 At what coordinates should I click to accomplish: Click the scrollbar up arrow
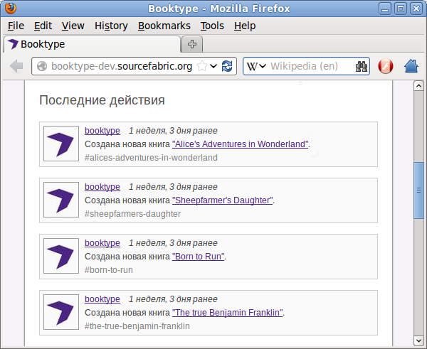418,86
